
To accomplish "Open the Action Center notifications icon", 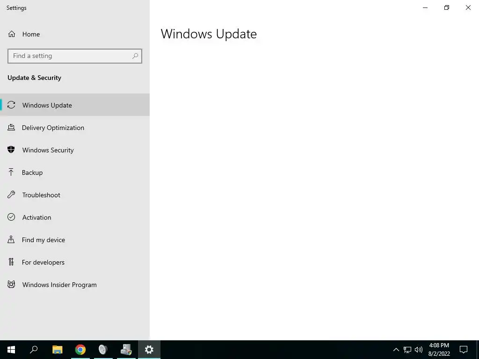I will point(464,350).
